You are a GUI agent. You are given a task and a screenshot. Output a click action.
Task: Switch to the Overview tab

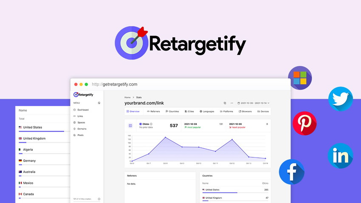click(133, 111)
